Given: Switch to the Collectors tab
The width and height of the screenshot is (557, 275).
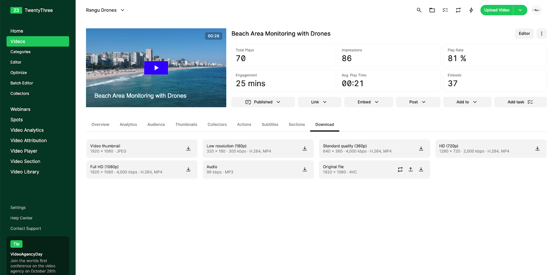Looking at the screenshot, I should click(217, 125).
